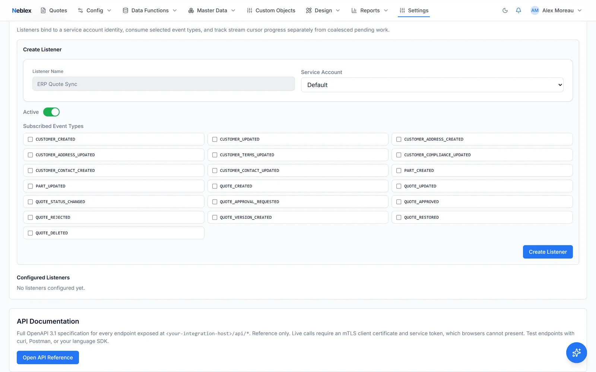Select the QUOTE_APPROVED event checkbox
The width and height of the screenshot is (596, 372).
pos(399,202)
